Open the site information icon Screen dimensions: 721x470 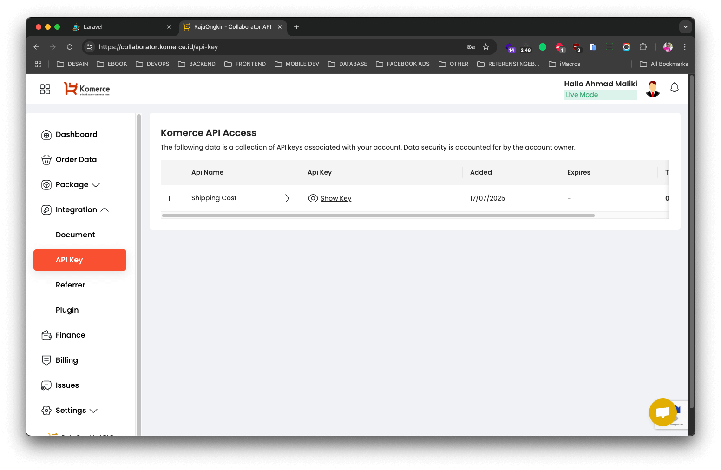90,47
